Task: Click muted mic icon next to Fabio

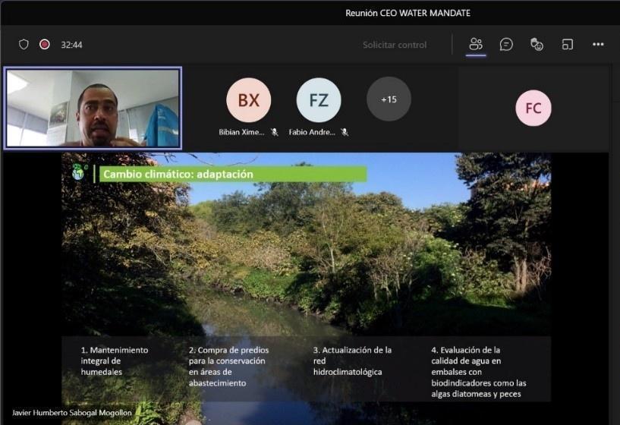Action: 345,132
